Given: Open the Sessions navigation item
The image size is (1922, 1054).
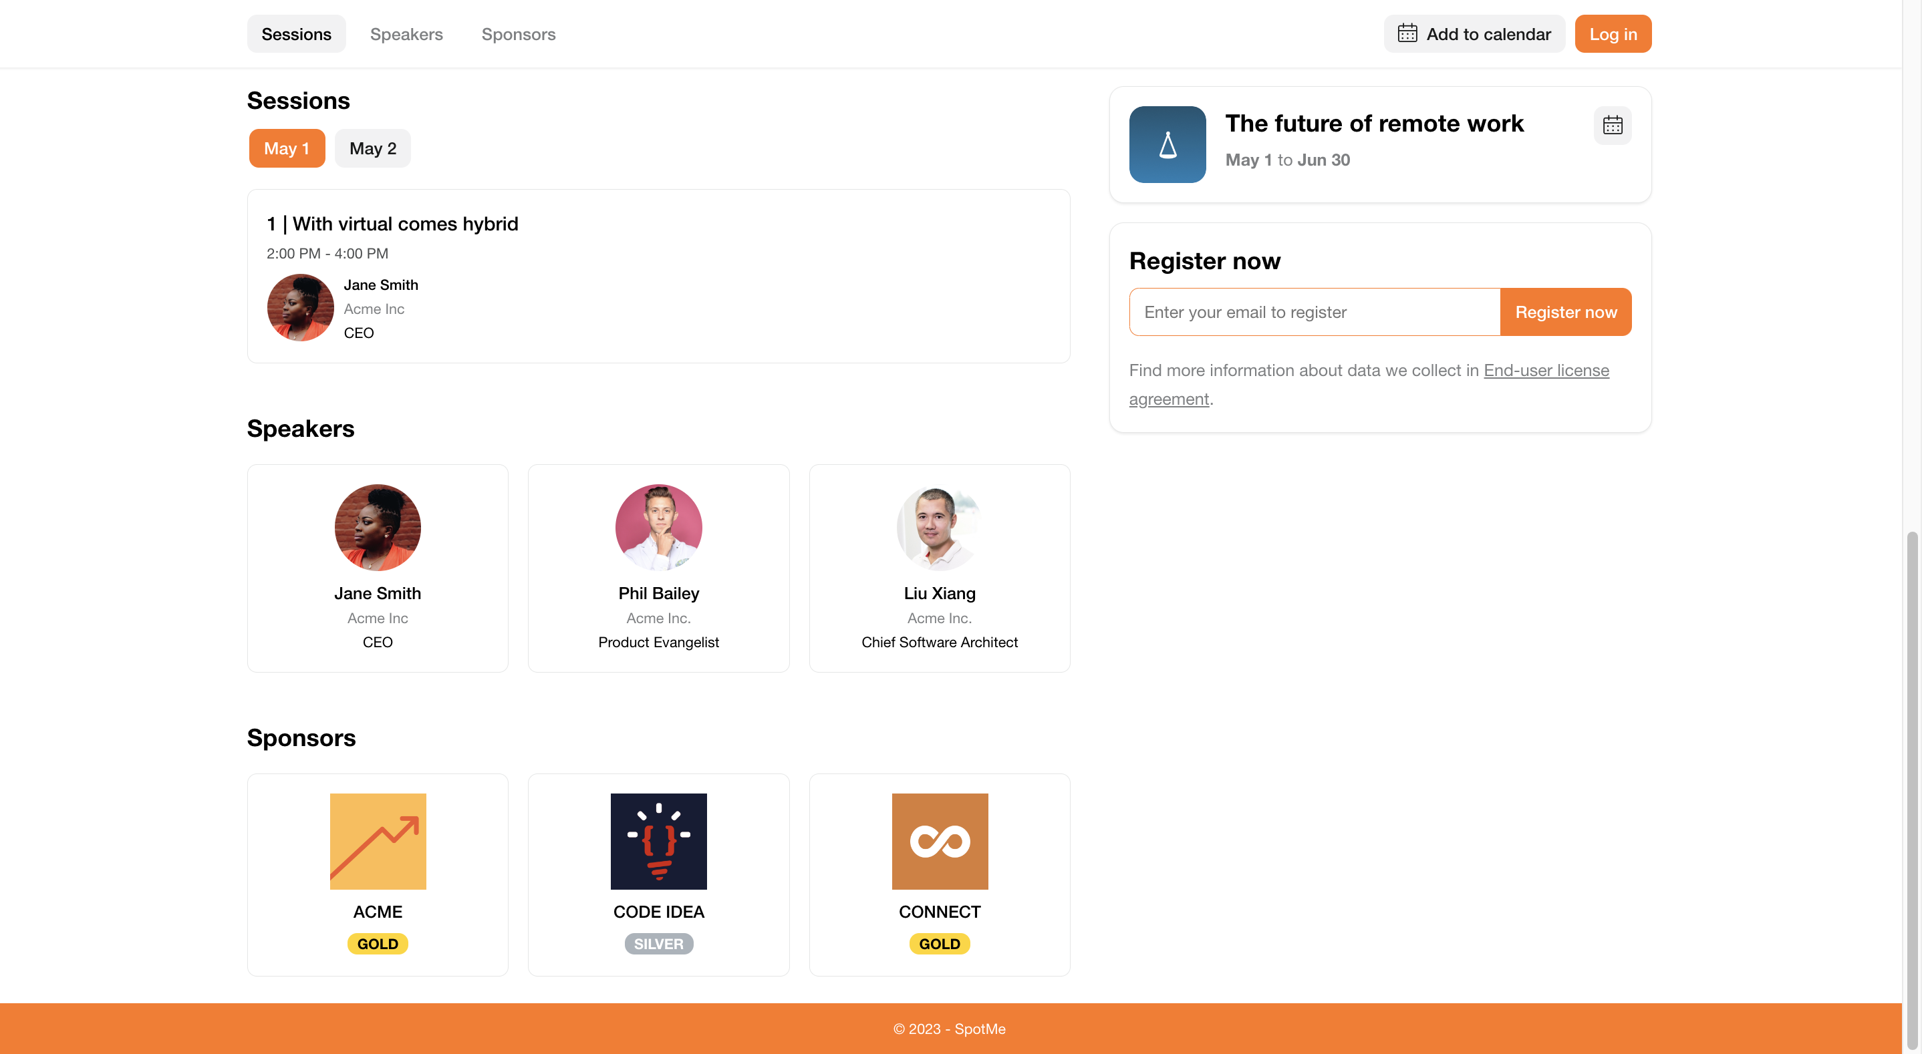Looking at the screenshot, I should 295,33.
